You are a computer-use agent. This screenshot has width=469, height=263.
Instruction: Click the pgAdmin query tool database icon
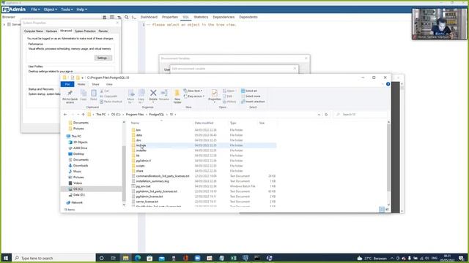(x=104, y=18)
